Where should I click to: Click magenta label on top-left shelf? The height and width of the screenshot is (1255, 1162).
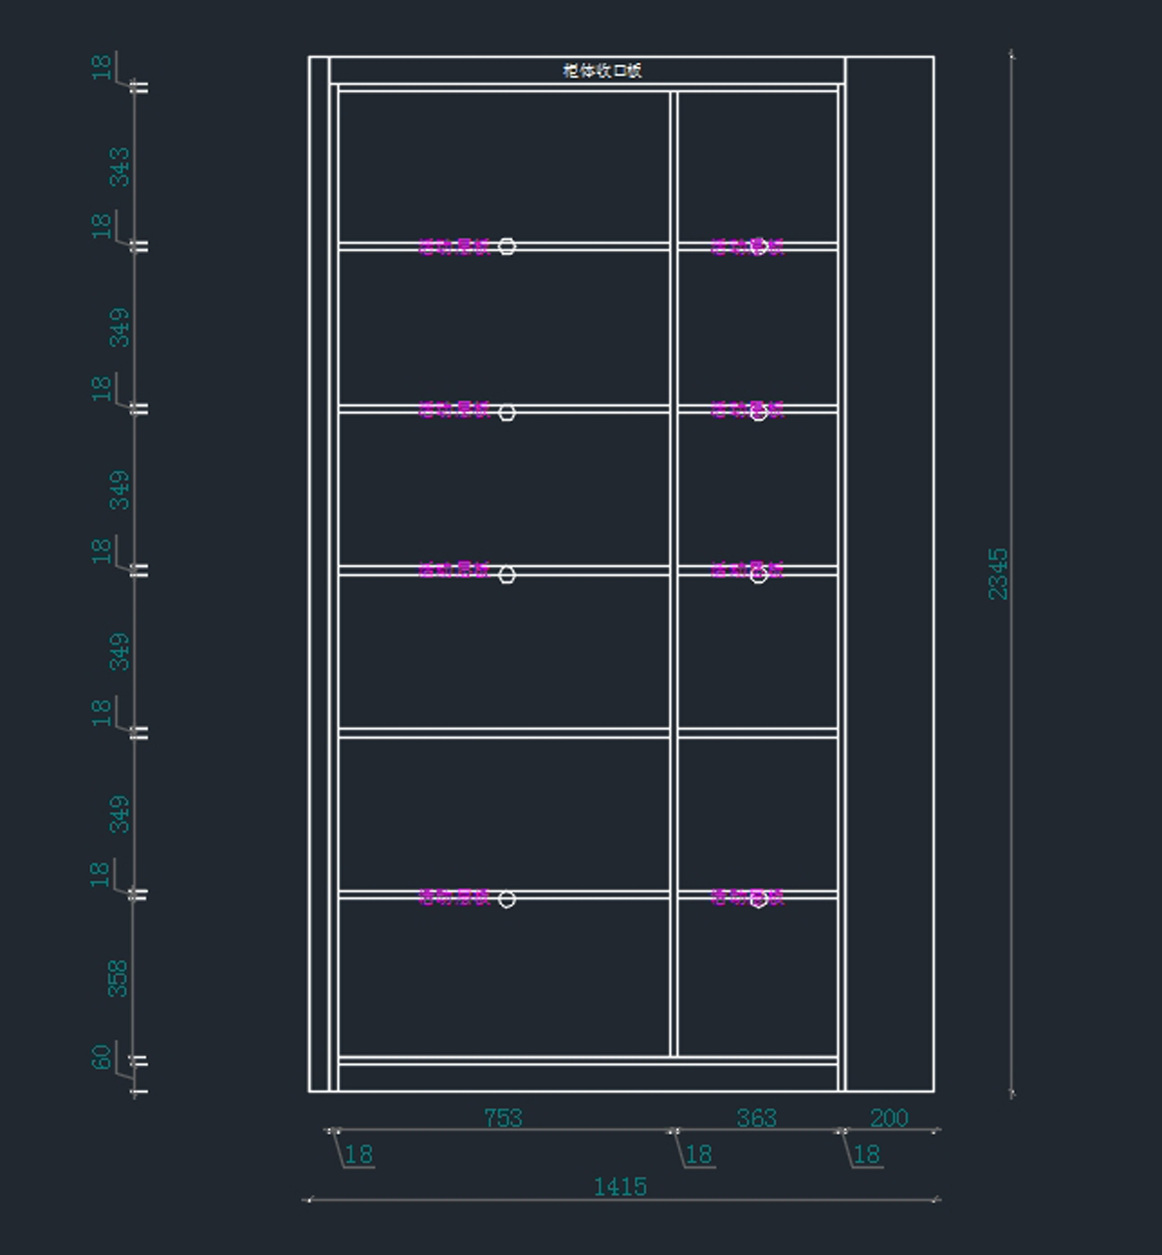(x=453, y=247)
